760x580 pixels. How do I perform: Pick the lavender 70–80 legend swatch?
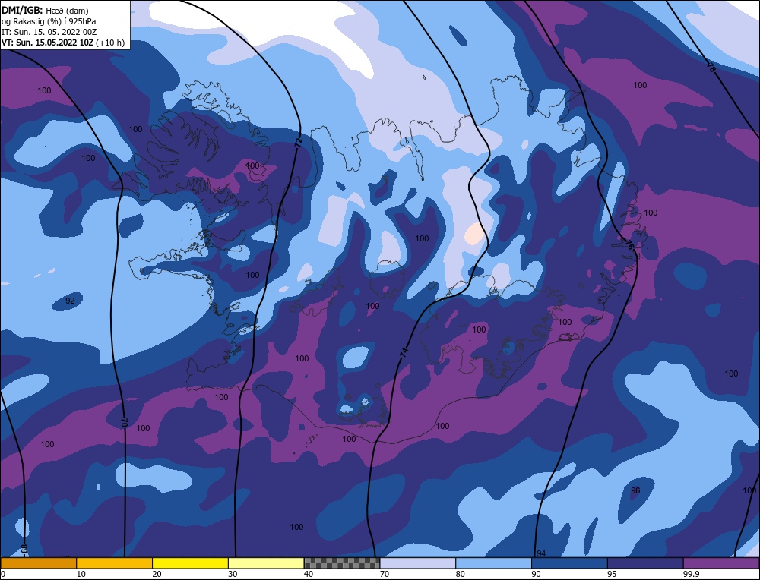[418, 563]
